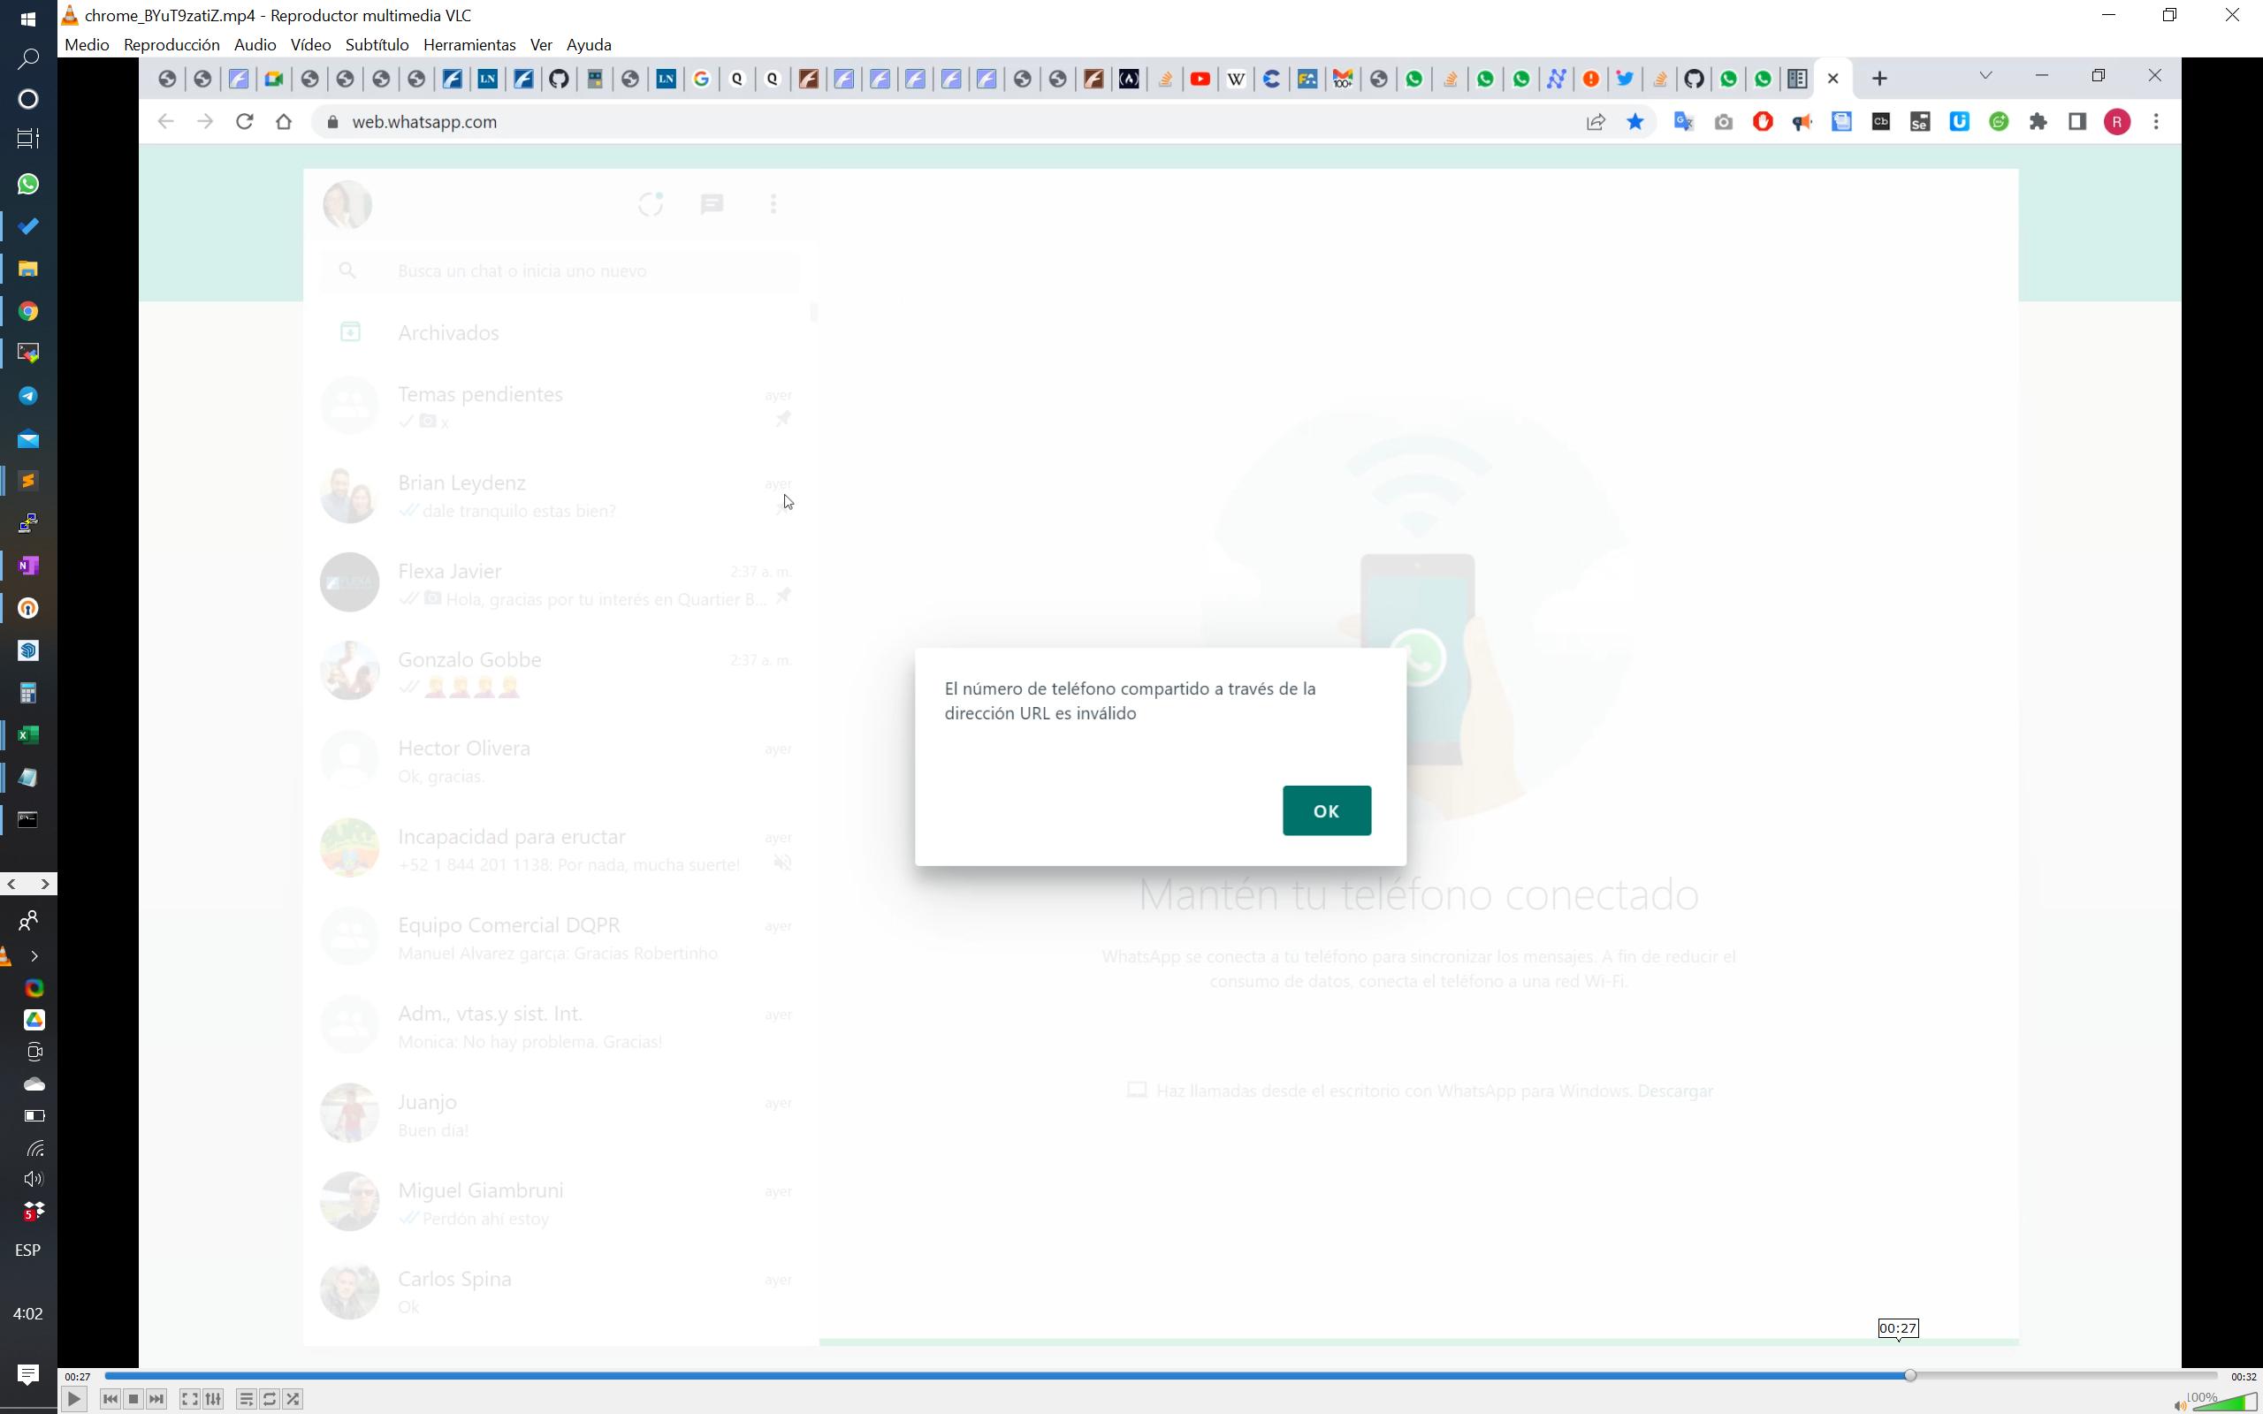Open the Herramientas menu

(469, 45)
